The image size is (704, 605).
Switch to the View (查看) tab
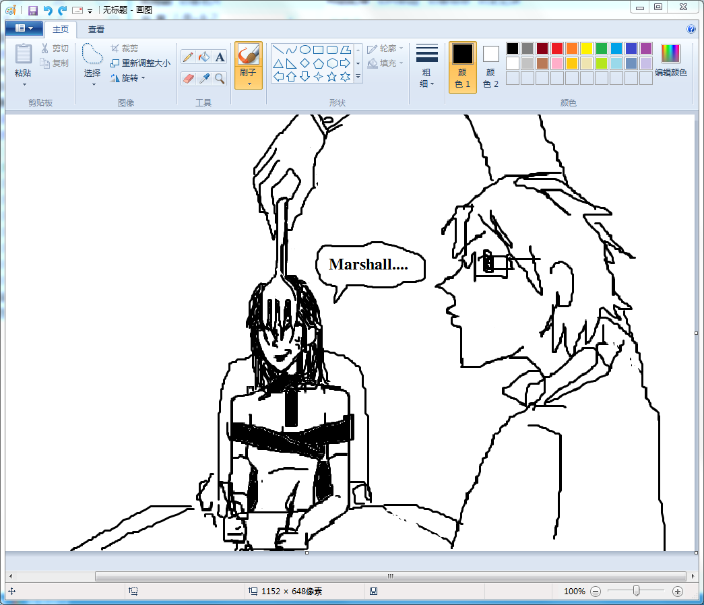(x=96, y=30)
